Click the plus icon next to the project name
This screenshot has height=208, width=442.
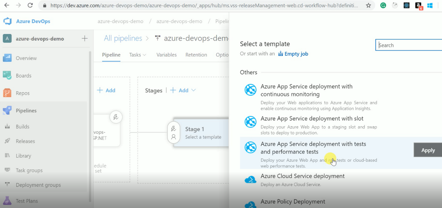click(x=84, y=39)
